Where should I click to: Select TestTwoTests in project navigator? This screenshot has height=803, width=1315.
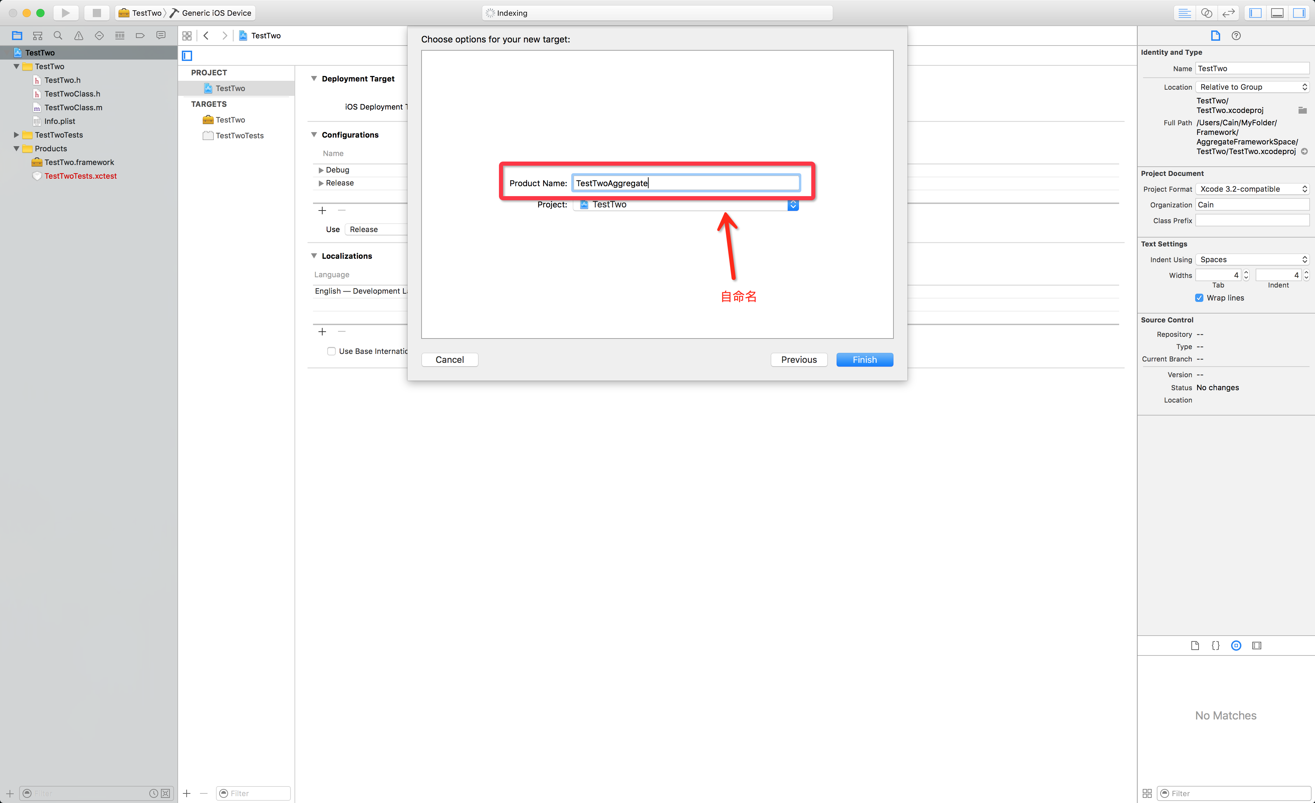coord(59,134)
